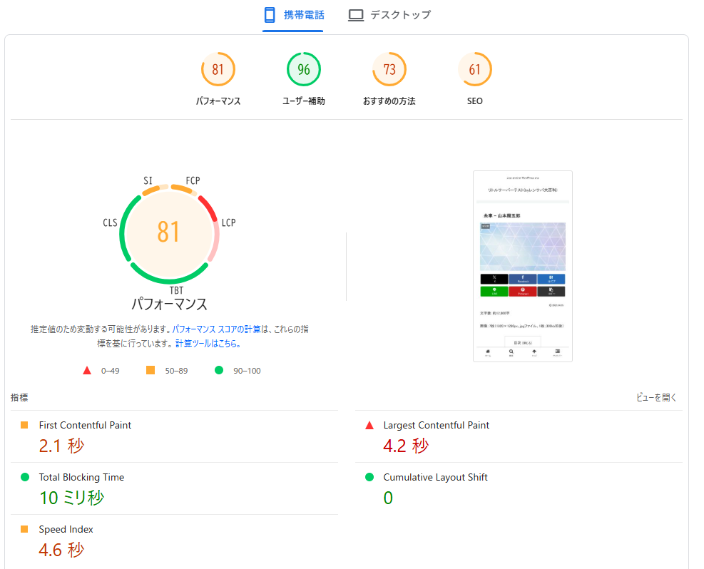Click the 10 ミリ秒 TBT value
704x569 pixels.
pos(72,498)
